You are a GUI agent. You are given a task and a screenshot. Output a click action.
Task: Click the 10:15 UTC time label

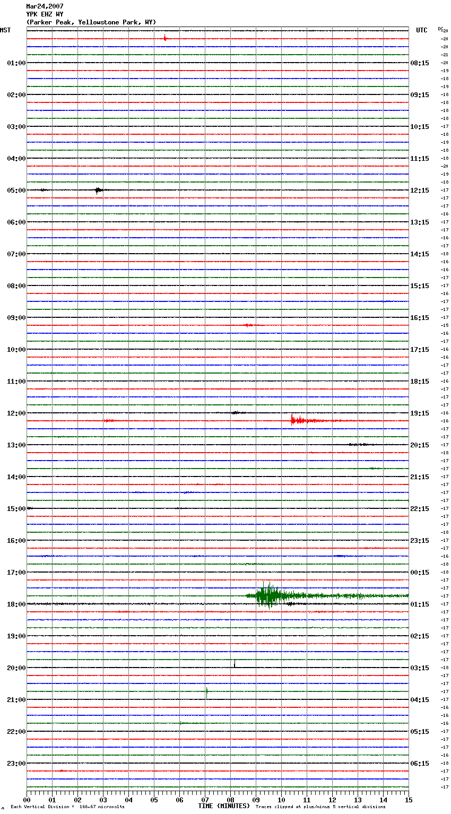(x=420, y=127)
